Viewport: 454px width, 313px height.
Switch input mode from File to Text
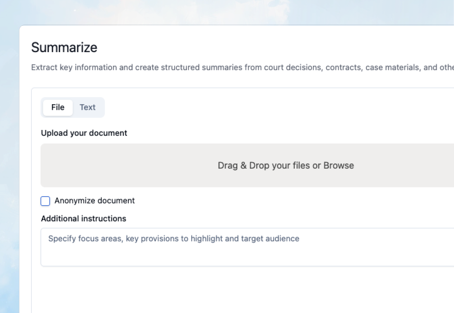coord(88,107)
